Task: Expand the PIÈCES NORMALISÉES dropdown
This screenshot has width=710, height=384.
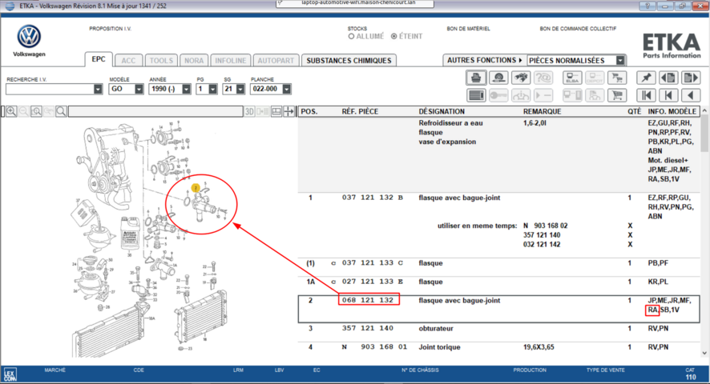Action: [620, 60]
